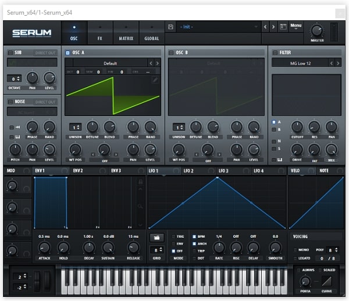The image size is (349, 301).
Task: Click the LFO 3 modulation source circle
Action: click(246, 171)
